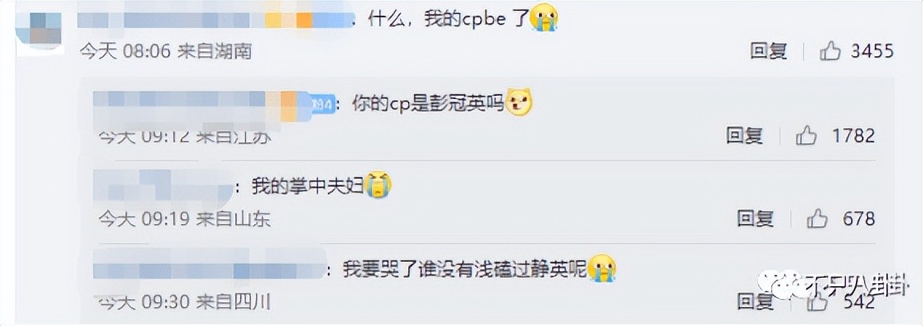Click doge emoji after 彭冠英吗
This screenshot has width=923, height=326.
tap(519, 103)
